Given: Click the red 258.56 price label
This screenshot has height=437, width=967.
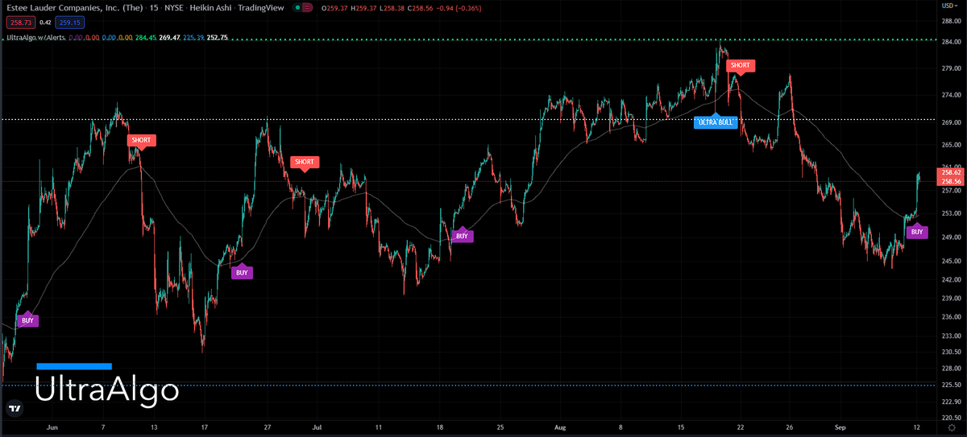Looking at the screenshot, I should (951, 182).
